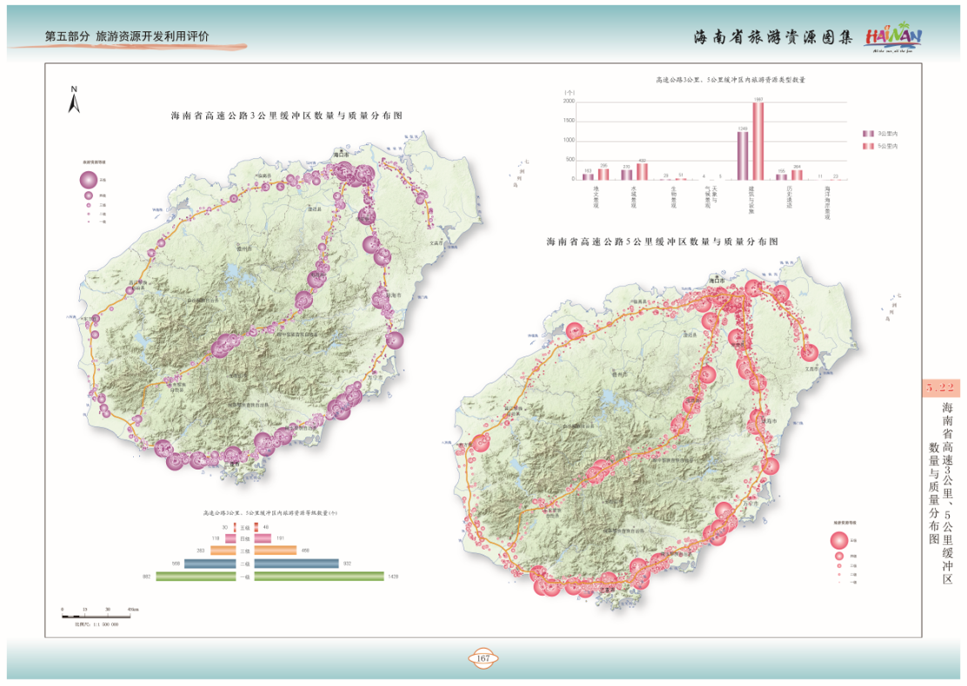The height and width of the screenshot is (686, 967).
Task: Click the blue bar labeled 932
Action: coord(297,563)
